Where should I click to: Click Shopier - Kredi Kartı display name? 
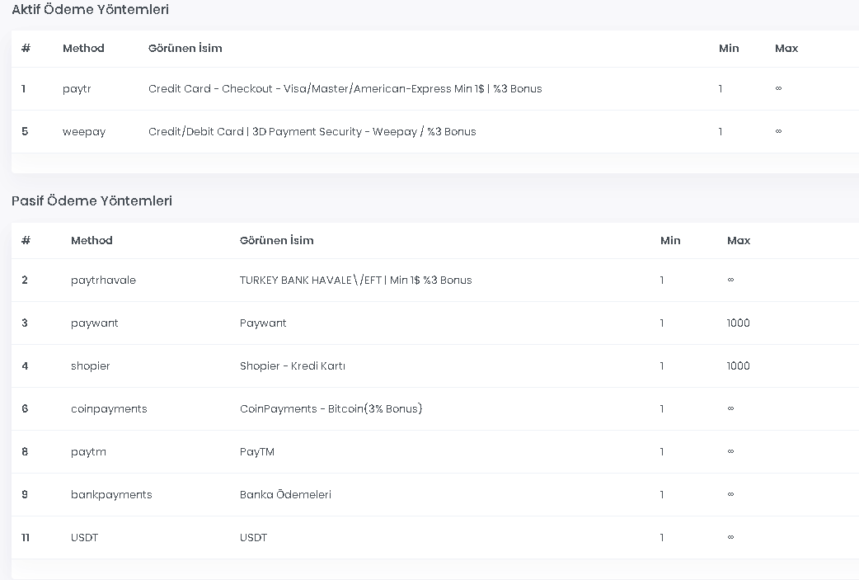click(293, 365)
